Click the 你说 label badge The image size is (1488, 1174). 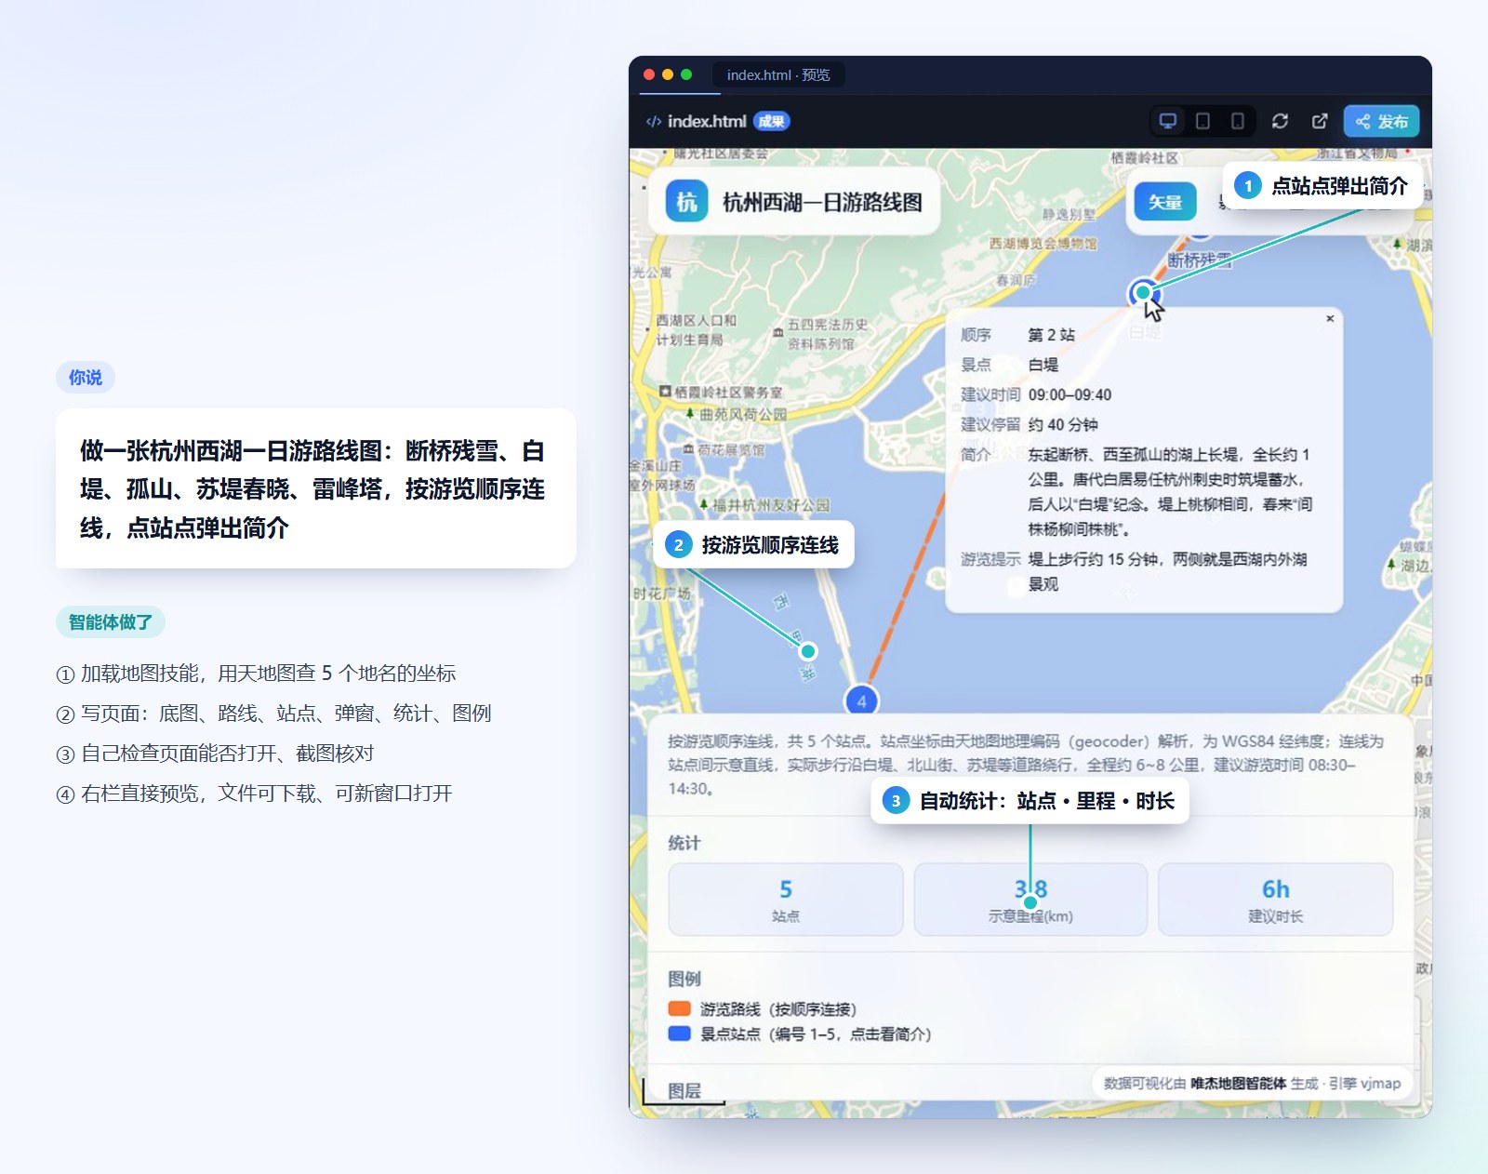[x=86, y=378]
